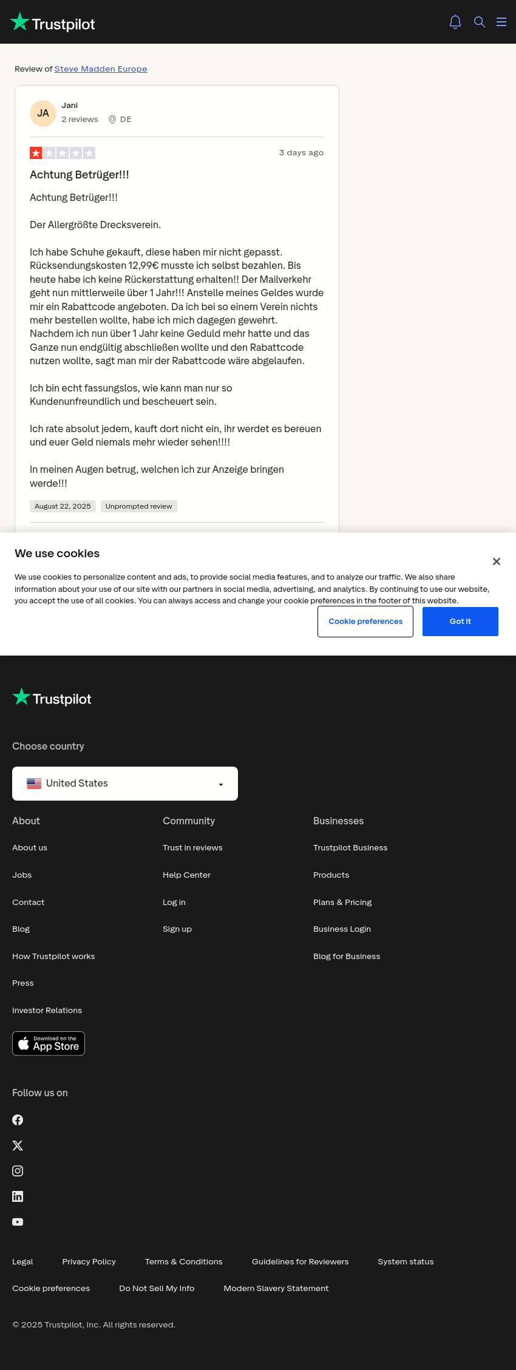Open search with the magnifier icon
Screen dimensions: 516x1370
tap(480, 22)
